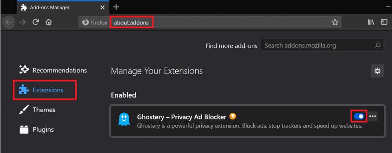Click the Ghostery – Privacy Ad Blocker title
This screenshot has height=153, width=392.
click(x=181, y=116)
